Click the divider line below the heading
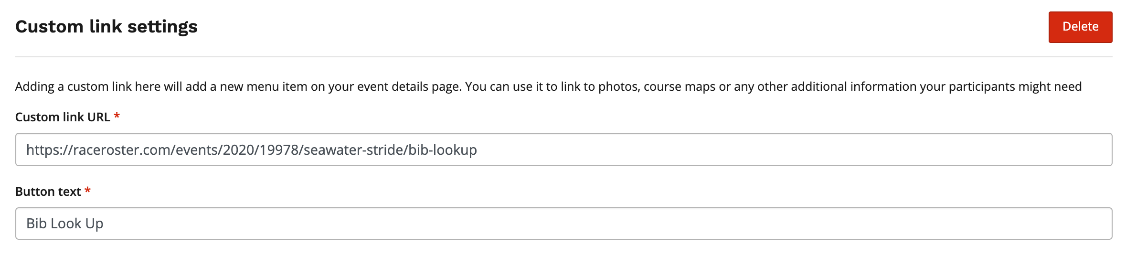 [x=563, y=57]
